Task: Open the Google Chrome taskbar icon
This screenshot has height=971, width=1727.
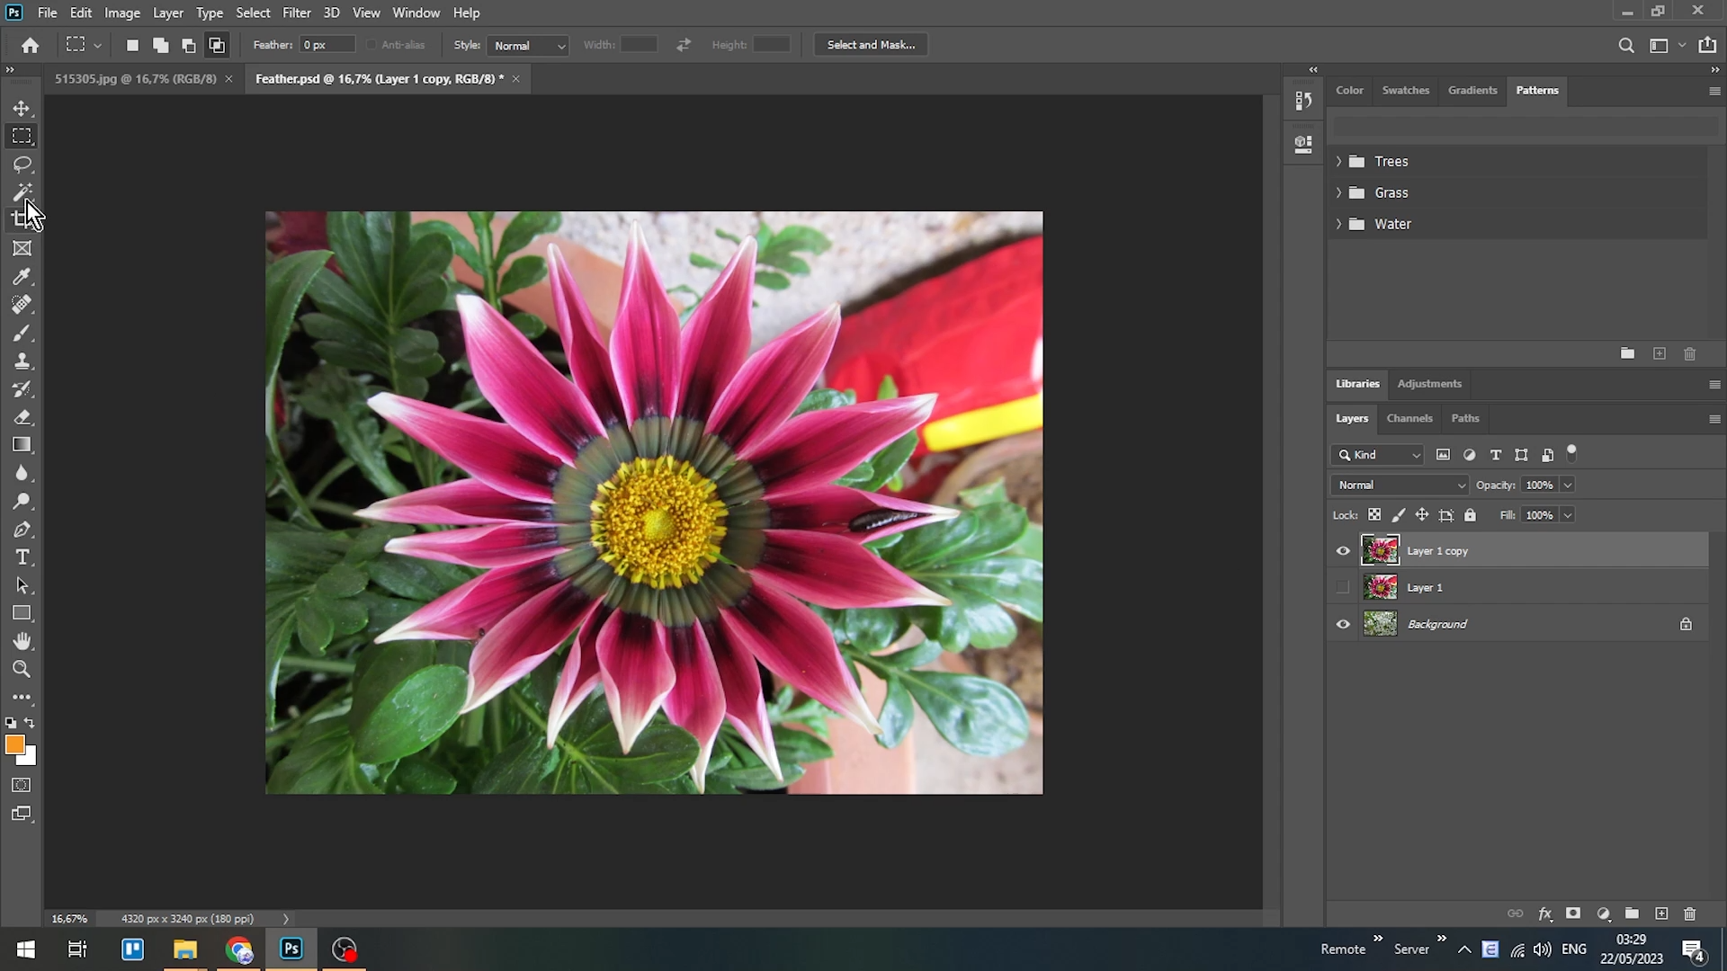Action: point(237,949)
